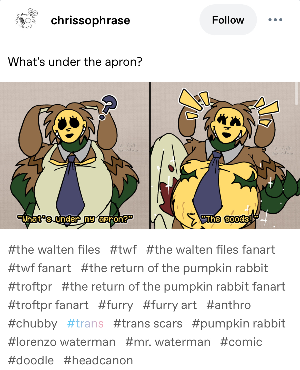300x370 pixels.
Task: Select the #troftpr tag
Action: (x=30, y=286)
